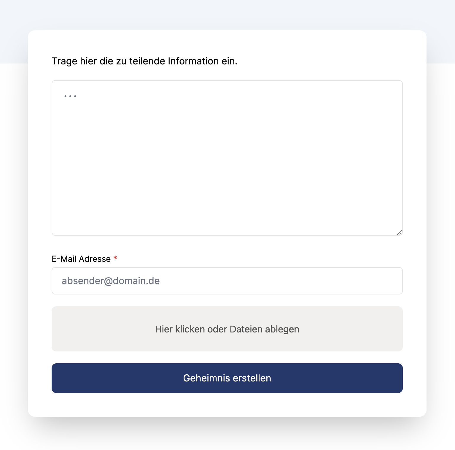Click the Geheimnis erstellen label text

pyautogui.click(x=227, y=378)
